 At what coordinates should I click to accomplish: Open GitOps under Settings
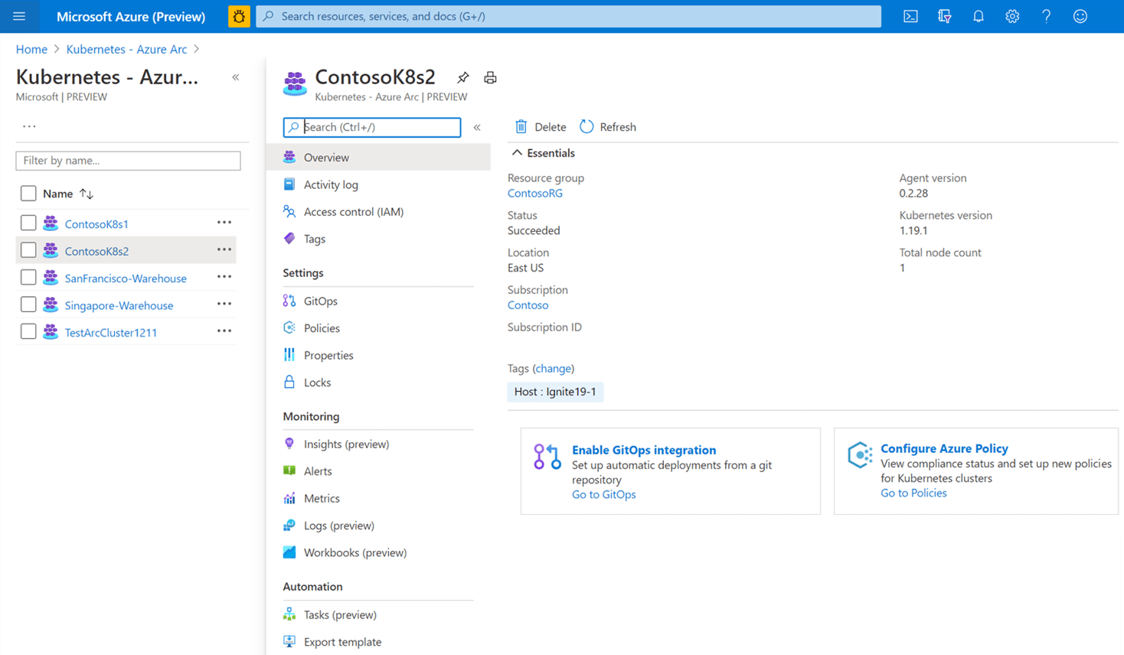pos(320,301)
